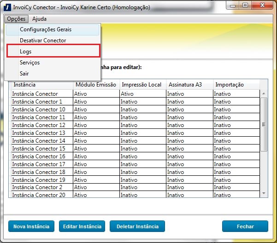Select the row 'Instância Conector 10'
Viewport: 277px width, 243px height.
136,110
